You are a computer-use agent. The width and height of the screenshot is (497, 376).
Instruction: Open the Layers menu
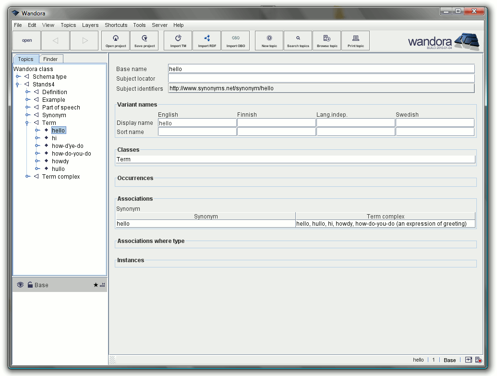click(x=91, y=25)
